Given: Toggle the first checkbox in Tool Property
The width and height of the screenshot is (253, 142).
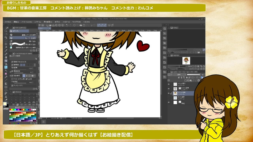Looking at the screenshot, I should click(x=12, y=62).
